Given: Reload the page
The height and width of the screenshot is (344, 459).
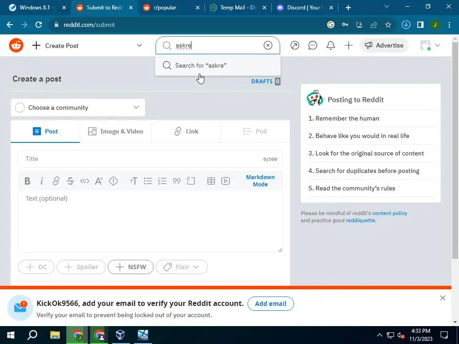Looking at the screenshot, I should click(39, 25).
